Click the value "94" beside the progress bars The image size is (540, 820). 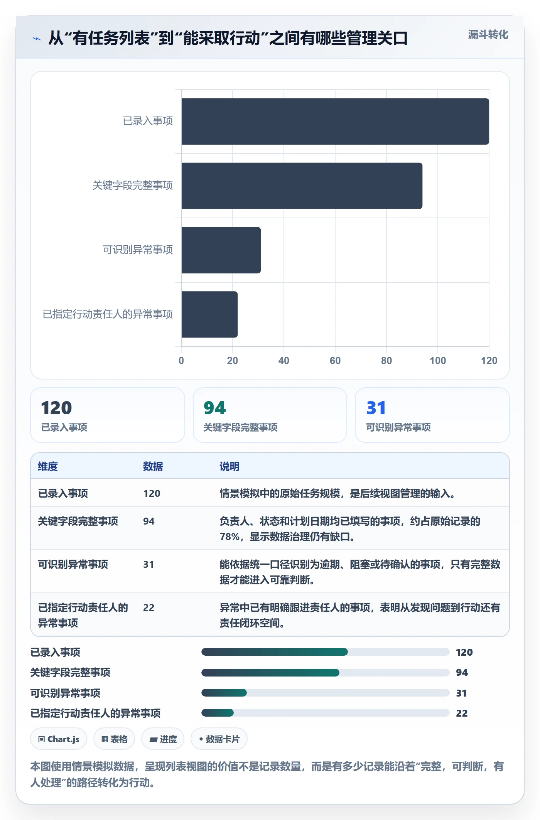[x=462, y=672]
